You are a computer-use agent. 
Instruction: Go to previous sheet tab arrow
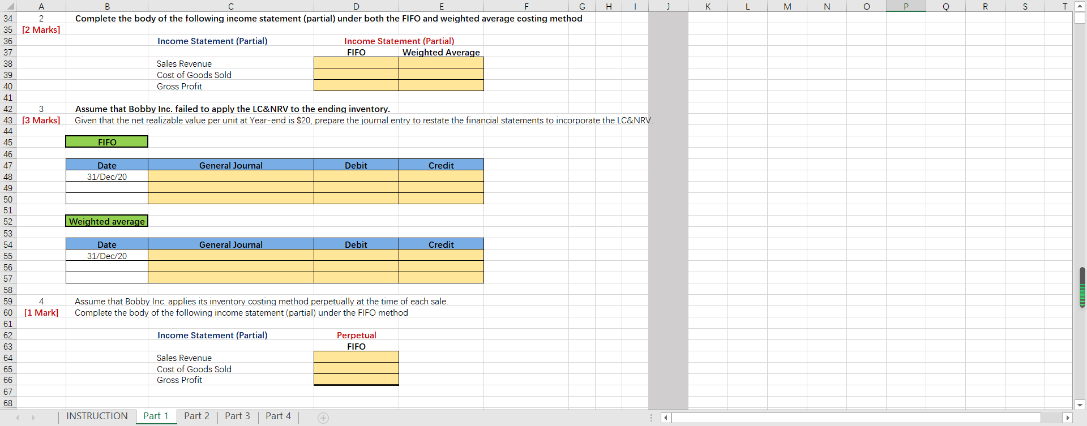pyautogui.click(x=18, y=418)
